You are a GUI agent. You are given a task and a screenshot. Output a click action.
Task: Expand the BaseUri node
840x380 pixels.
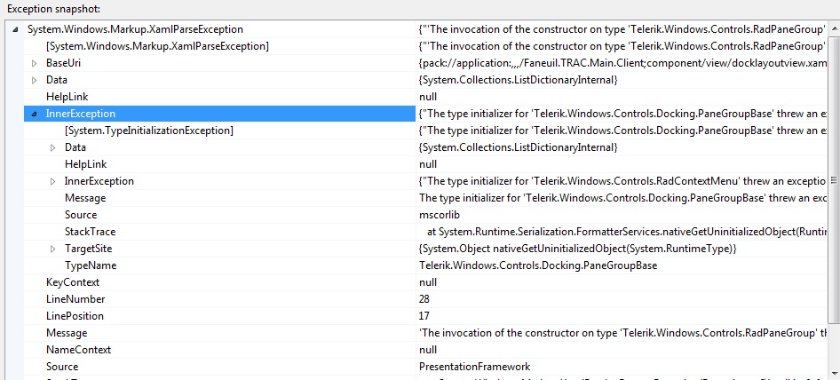point(35,63)
